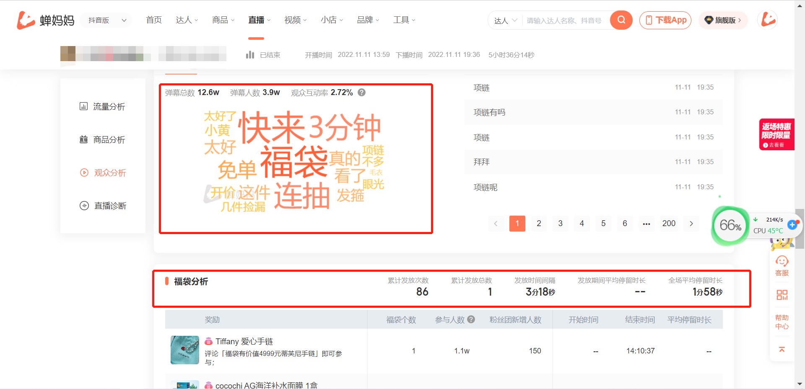Select the 商品分析 panel icon

84,139
